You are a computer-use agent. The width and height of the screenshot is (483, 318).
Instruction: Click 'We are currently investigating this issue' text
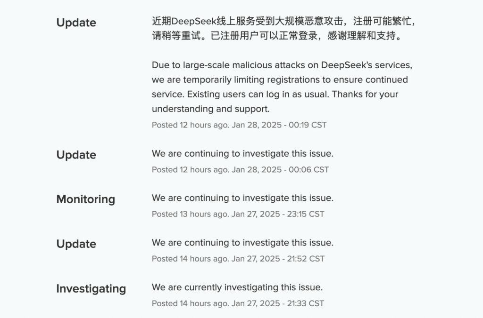(237, 287)
